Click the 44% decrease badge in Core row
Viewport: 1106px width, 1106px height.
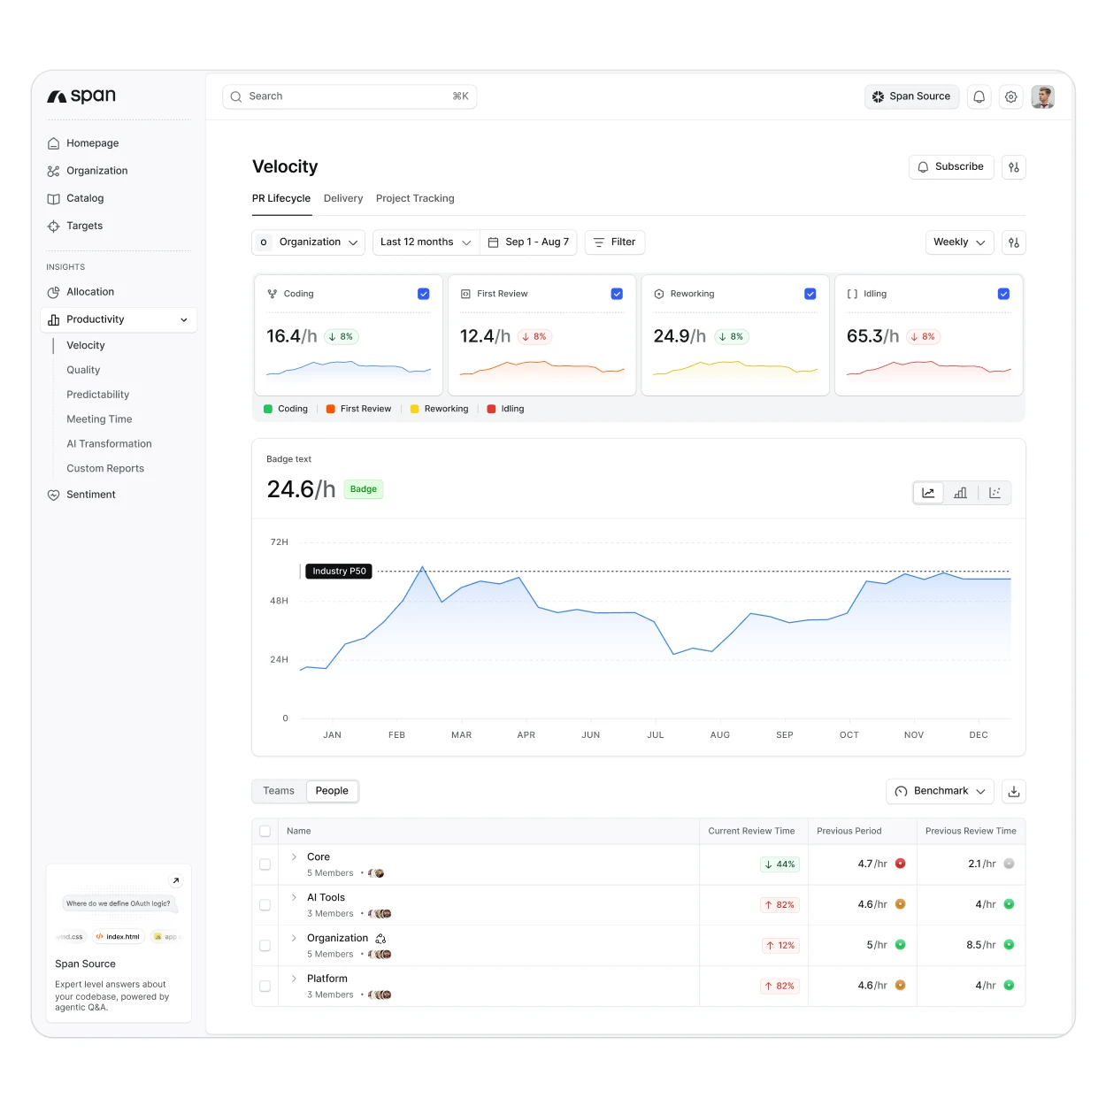tap(780, 864)
